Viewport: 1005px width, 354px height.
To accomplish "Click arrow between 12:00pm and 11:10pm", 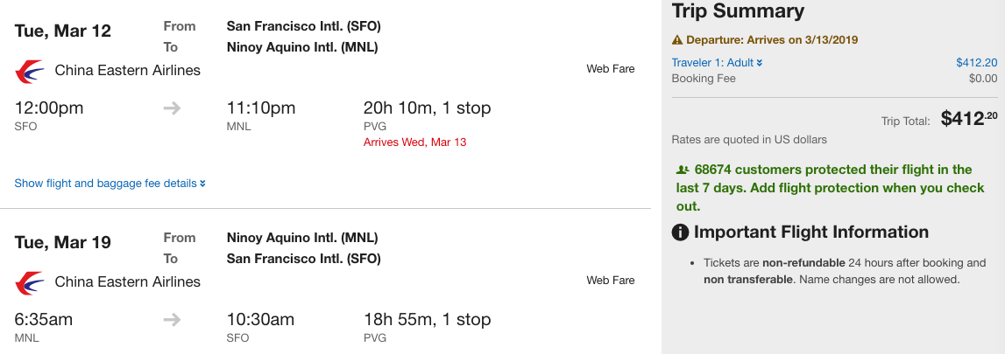I will point(173,108).
